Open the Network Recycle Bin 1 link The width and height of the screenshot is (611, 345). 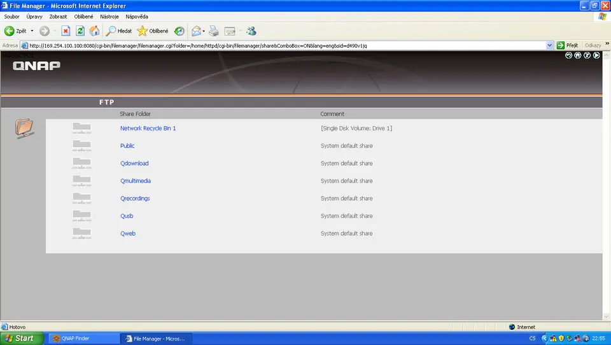pos(148,128)
